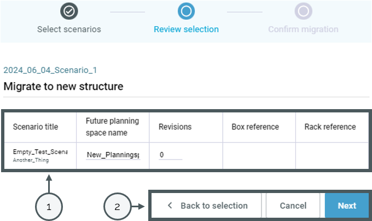This screenshot has height=221, width=372.
Task: Click the active Review selection step circle
Action: (186, 11)
